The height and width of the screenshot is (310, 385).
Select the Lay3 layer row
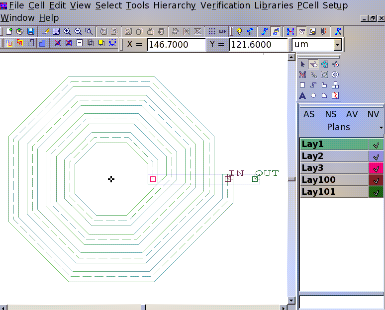334,168
